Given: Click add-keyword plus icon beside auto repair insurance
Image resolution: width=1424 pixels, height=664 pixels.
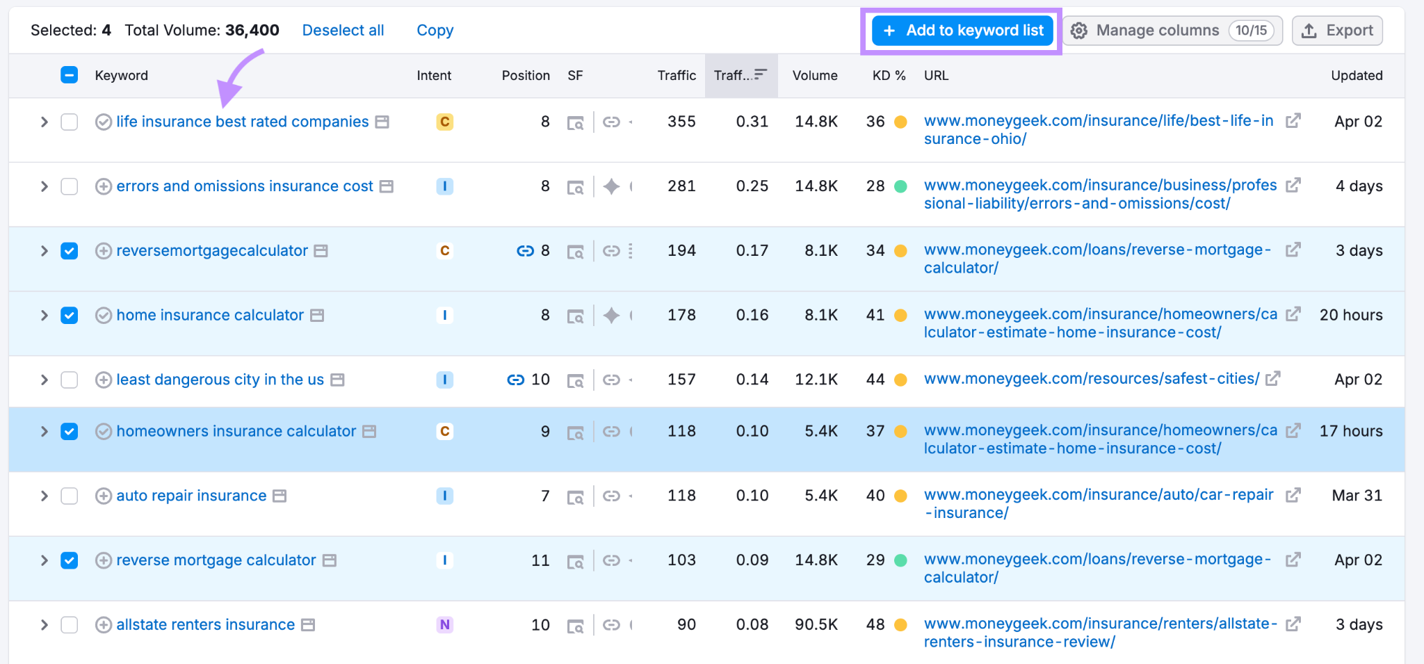Looking at the screenshot, I should (x=104, y=496).
